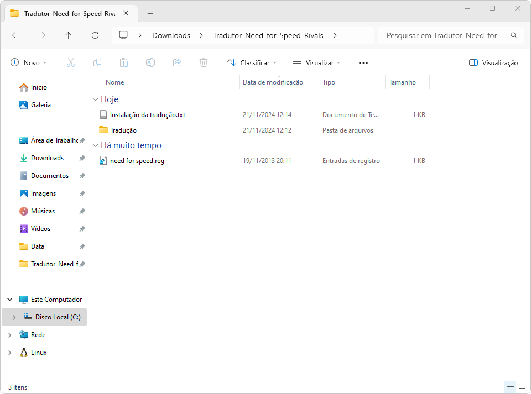Click the Cut scissors icon
The height and width of the screenshot is (394, 531).
71,62
